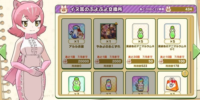Go to next page with right green arrow
This screenshot has height=100, width=200.
[x=196, y=52]
